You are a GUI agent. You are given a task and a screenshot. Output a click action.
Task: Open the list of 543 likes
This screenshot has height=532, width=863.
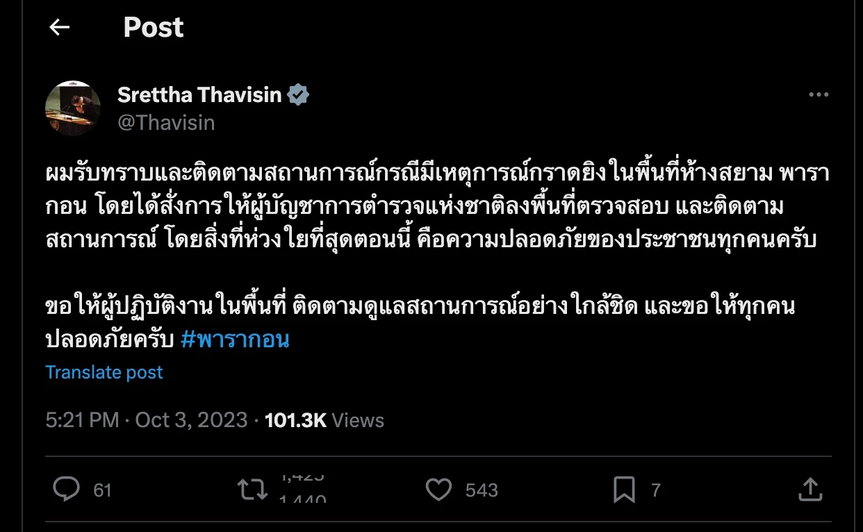tap(483, 489)
